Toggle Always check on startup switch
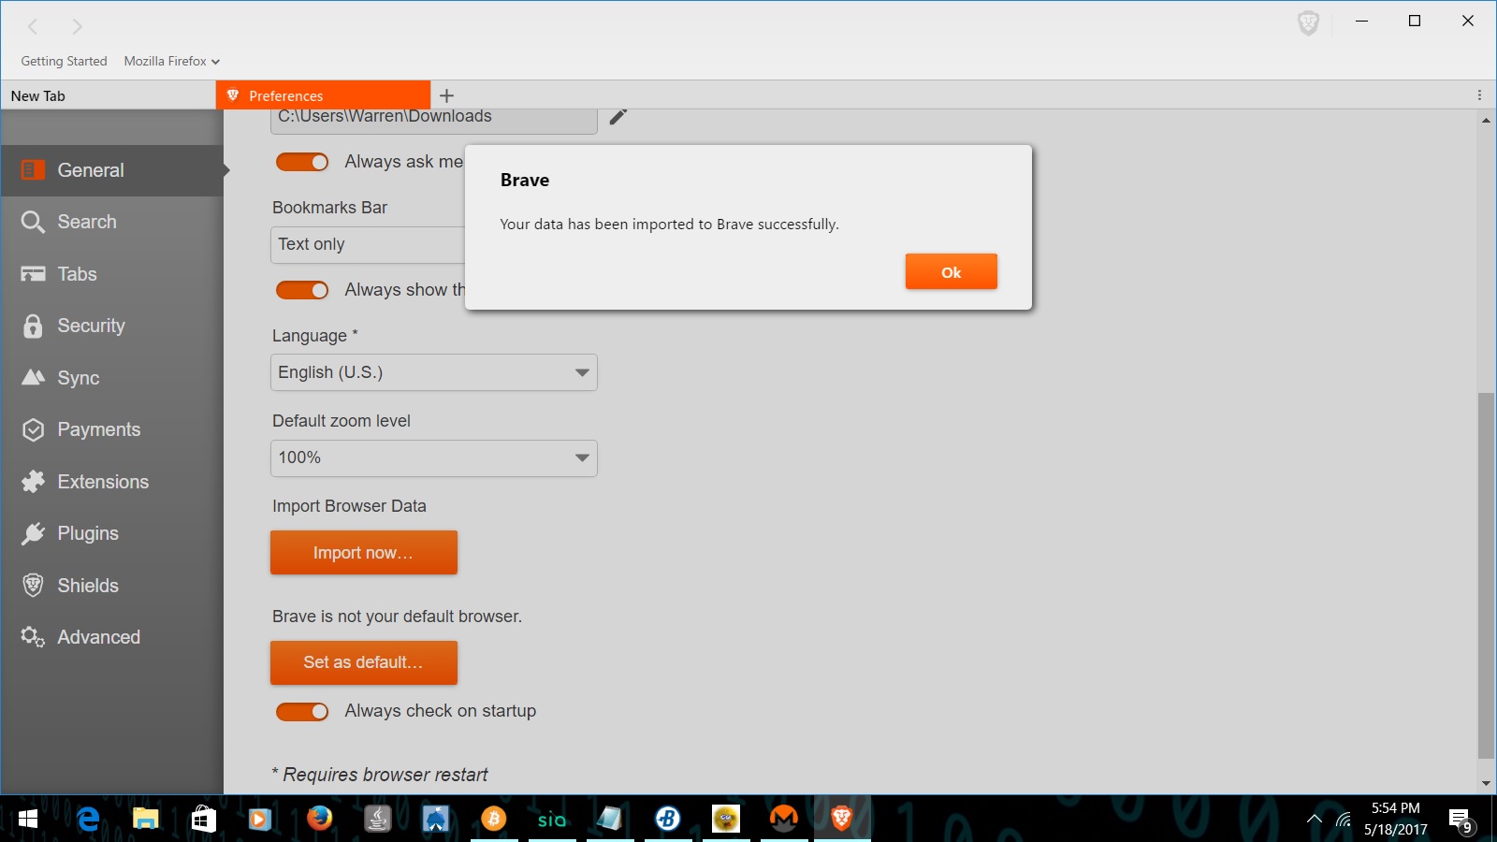The width and height of the screenshot is (1497, 842). coord(302,712)
